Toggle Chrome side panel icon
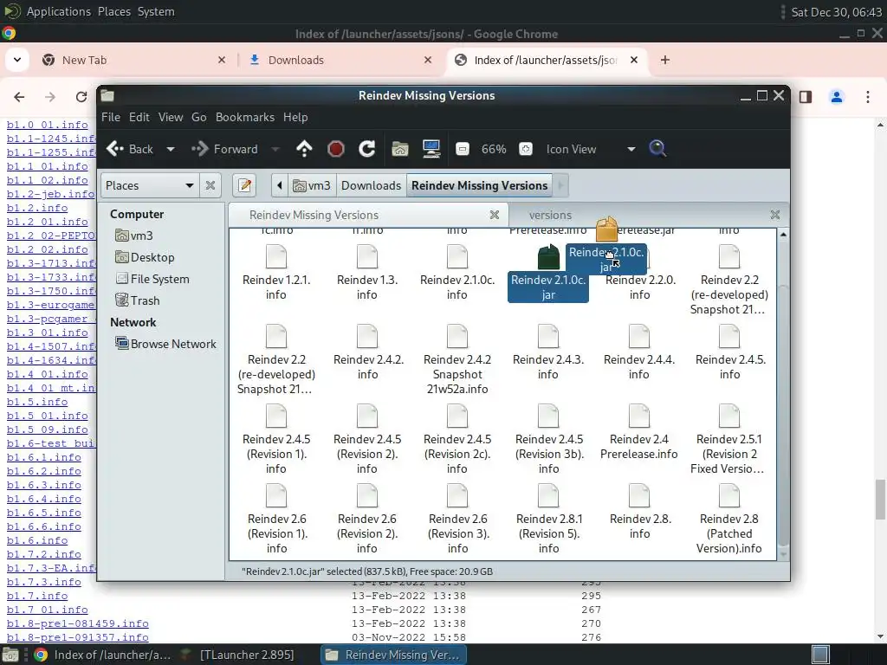The image size is (887, 665). [x=806, y=97]
